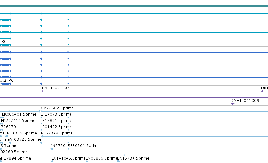Select the long purple line above DME1-011009
268x163 pixels.
(x=134, y=98)
